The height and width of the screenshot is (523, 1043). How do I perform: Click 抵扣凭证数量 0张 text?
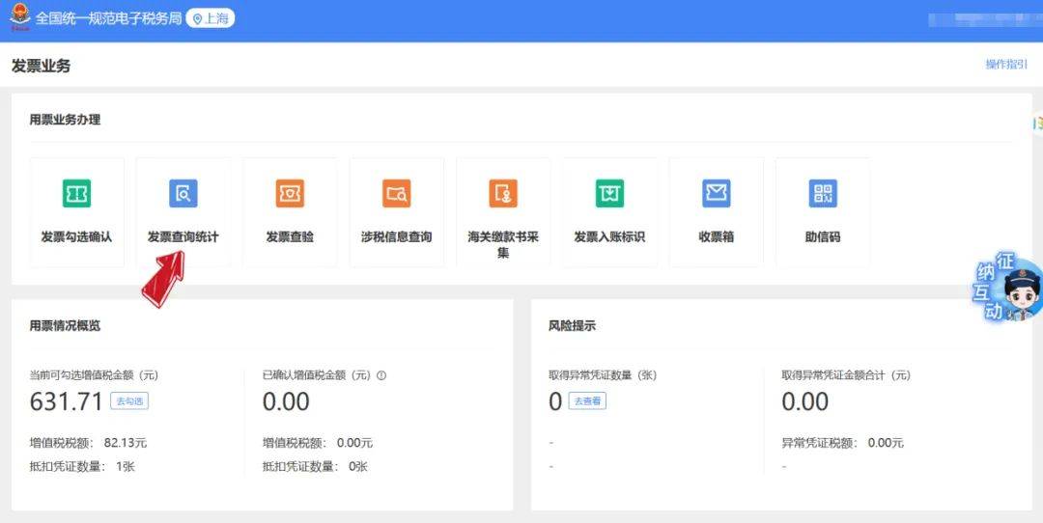[315, 466]
